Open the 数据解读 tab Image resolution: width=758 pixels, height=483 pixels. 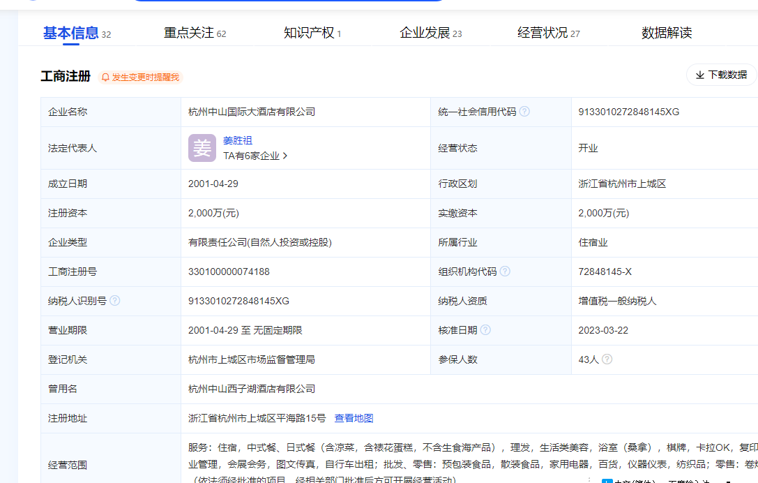click(x=666, y=33)
